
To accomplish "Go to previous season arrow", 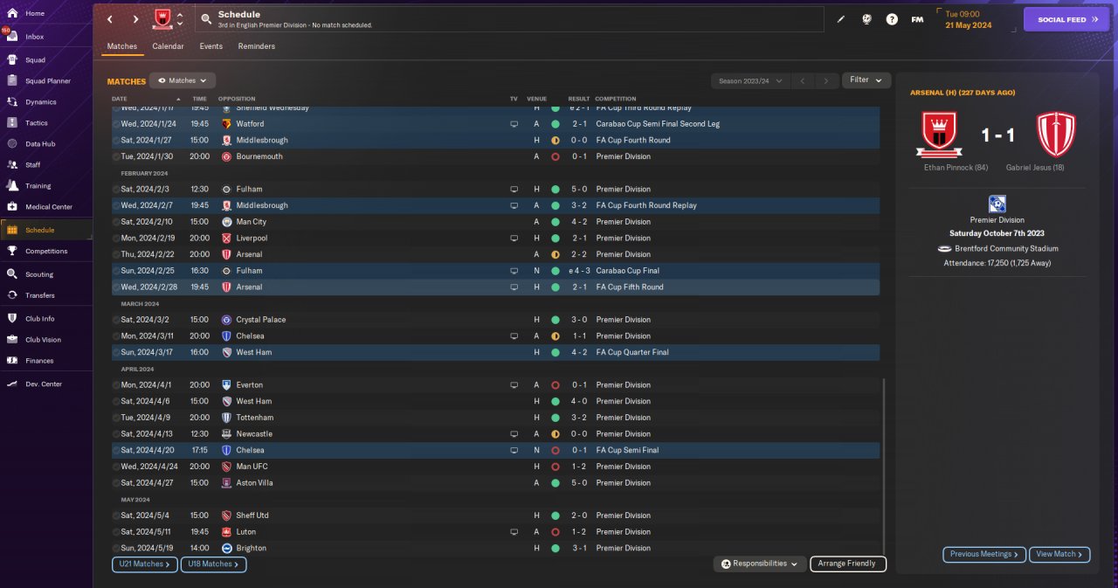I will pos(803,80).
